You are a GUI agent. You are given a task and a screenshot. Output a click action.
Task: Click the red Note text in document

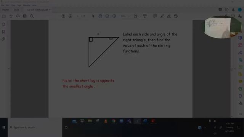pyautogui.click(x=88, y=83)
